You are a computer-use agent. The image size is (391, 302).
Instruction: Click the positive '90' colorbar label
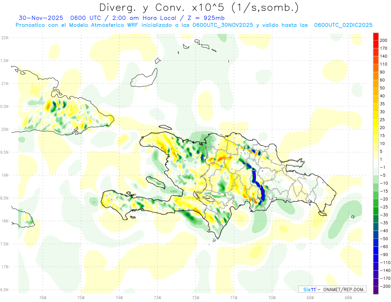383,72
